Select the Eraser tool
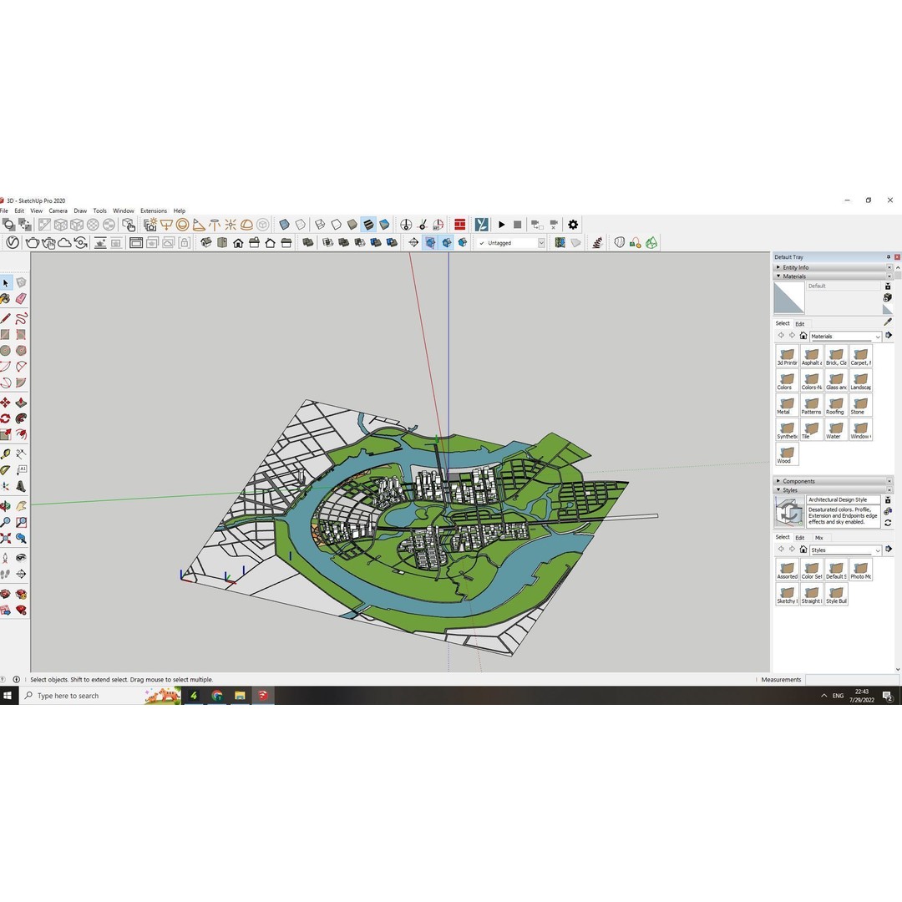The image size is (902, 902). (x=22, y=299)
